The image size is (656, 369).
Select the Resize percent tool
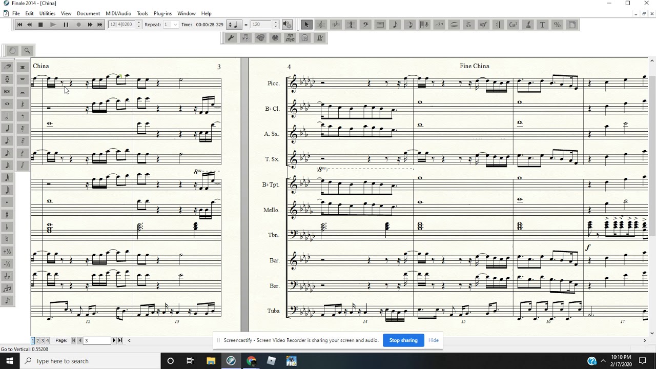[557, 24]
